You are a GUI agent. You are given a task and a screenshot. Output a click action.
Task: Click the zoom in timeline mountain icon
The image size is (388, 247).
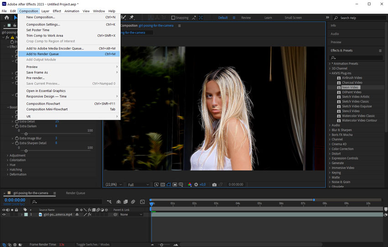click(x=176, y=245)
